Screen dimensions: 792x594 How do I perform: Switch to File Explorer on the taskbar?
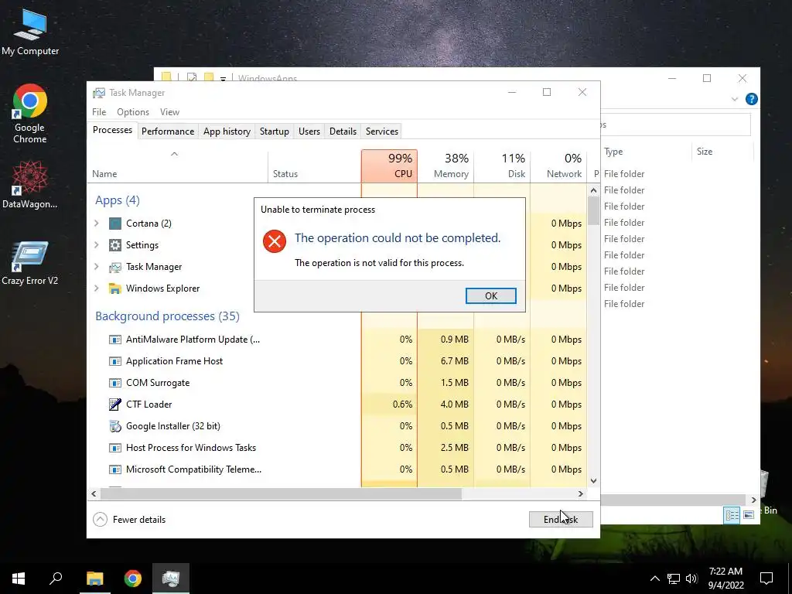click(x=94, y=579)
